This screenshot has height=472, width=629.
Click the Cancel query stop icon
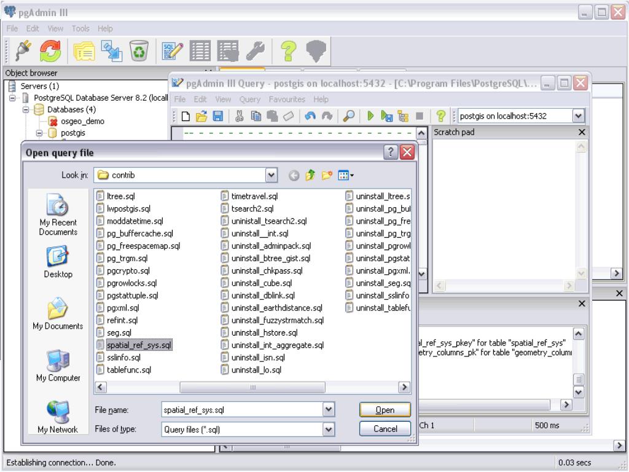420,116
